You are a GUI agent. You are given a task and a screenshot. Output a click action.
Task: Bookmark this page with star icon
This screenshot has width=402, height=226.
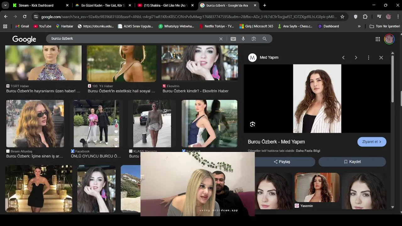342,17
